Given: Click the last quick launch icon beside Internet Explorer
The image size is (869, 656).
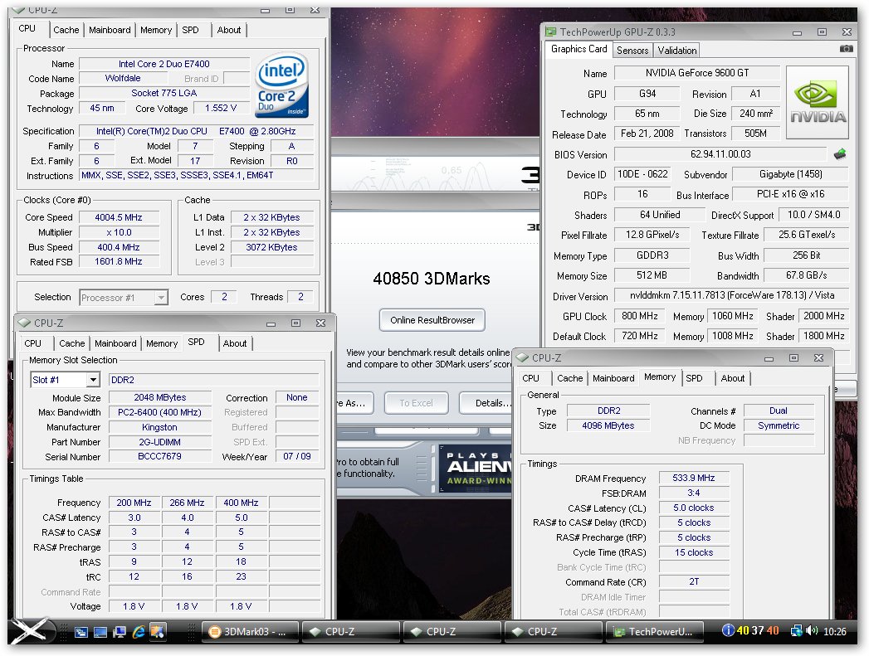Looking at the screenshot, I should tap(158, 632).
